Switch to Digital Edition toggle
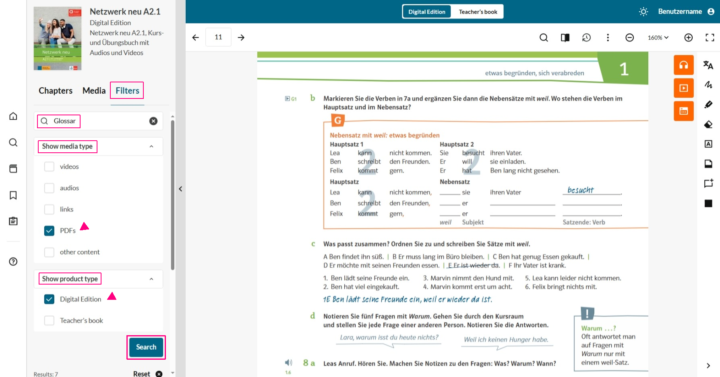Screen dimensions: 720x377 (x=427, y=12)
